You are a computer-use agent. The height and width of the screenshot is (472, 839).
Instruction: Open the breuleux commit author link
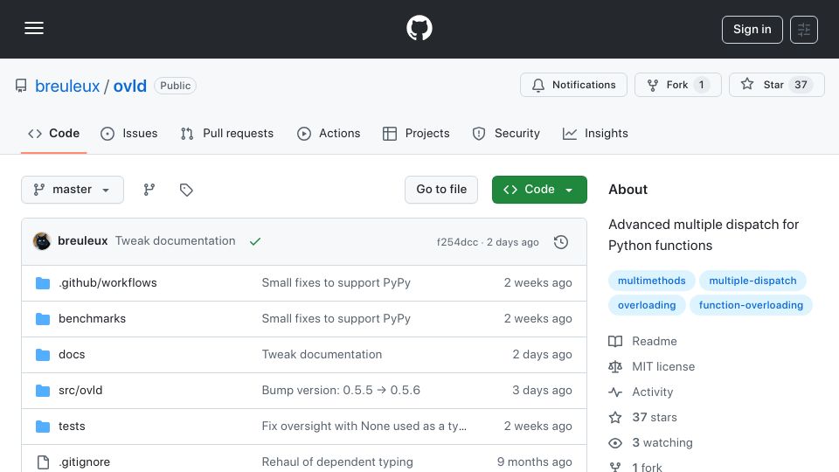point(82,241)
